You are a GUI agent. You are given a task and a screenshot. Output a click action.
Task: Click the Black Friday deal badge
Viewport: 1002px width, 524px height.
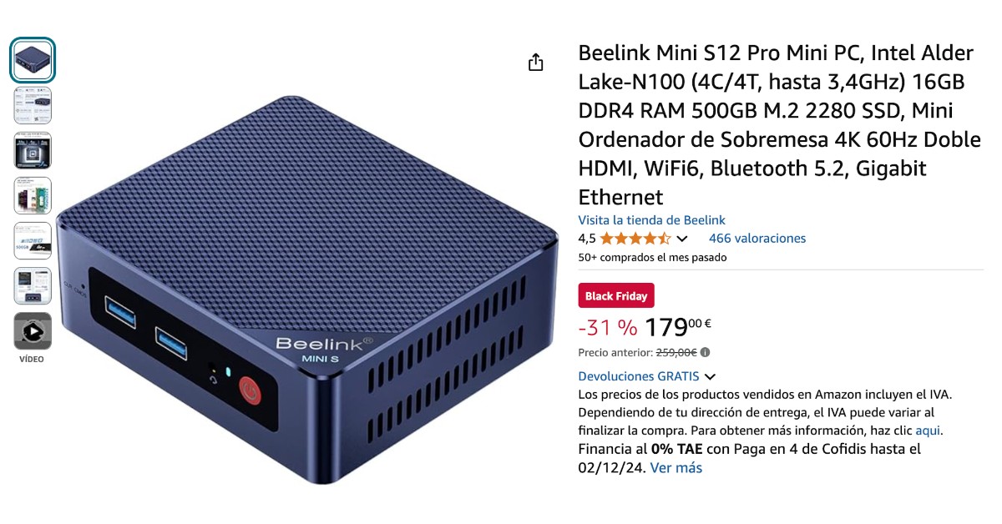pyautogui.click(x=616, y=296)
